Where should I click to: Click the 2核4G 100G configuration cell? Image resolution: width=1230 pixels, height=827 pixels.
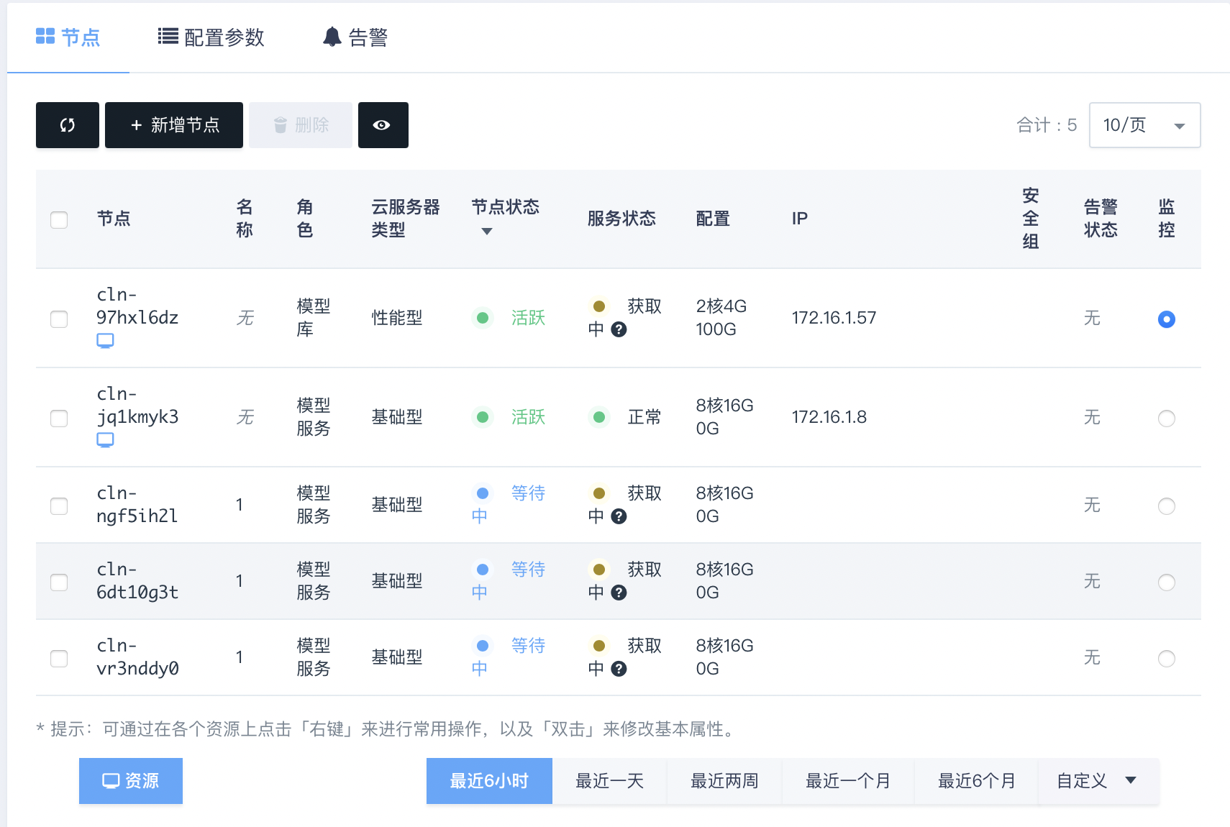[x=721, y=318]
